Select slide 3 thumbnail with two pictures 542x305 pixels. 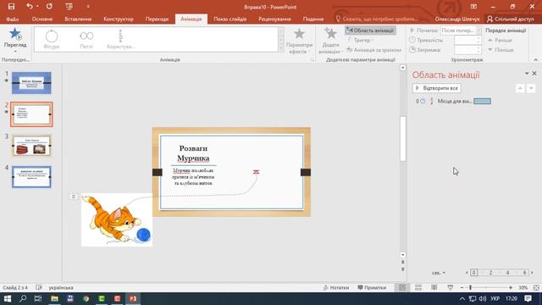(31, 146)
